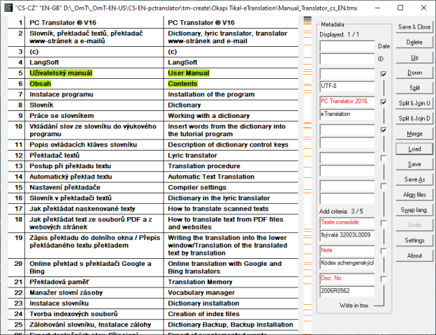Screen dimensions: 436x335
Task: Click the Texte consolidé criteria field
Action: [347, 223]
